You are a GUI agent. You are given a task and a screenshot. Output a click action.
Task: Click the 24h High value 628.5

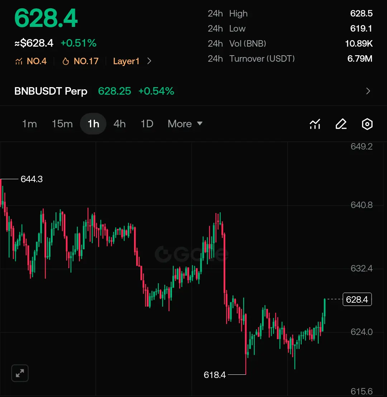(361, 13)
